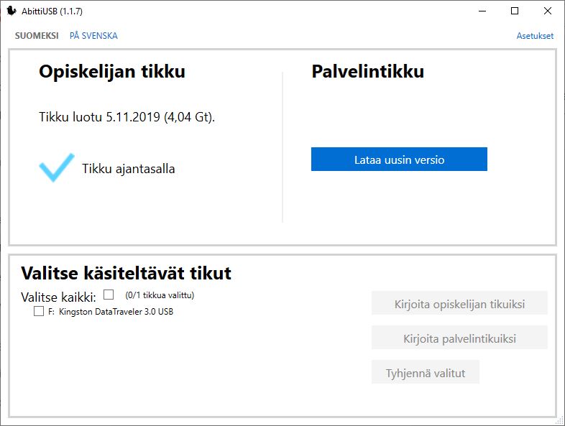Click the Opiskelijan tikku heading
565x426 pixels.
click(x=112, y=72)
